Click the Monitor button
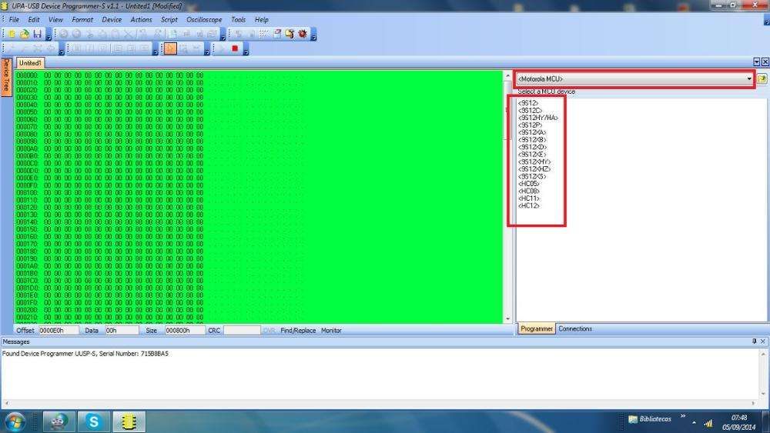 (x=331, y=331)
